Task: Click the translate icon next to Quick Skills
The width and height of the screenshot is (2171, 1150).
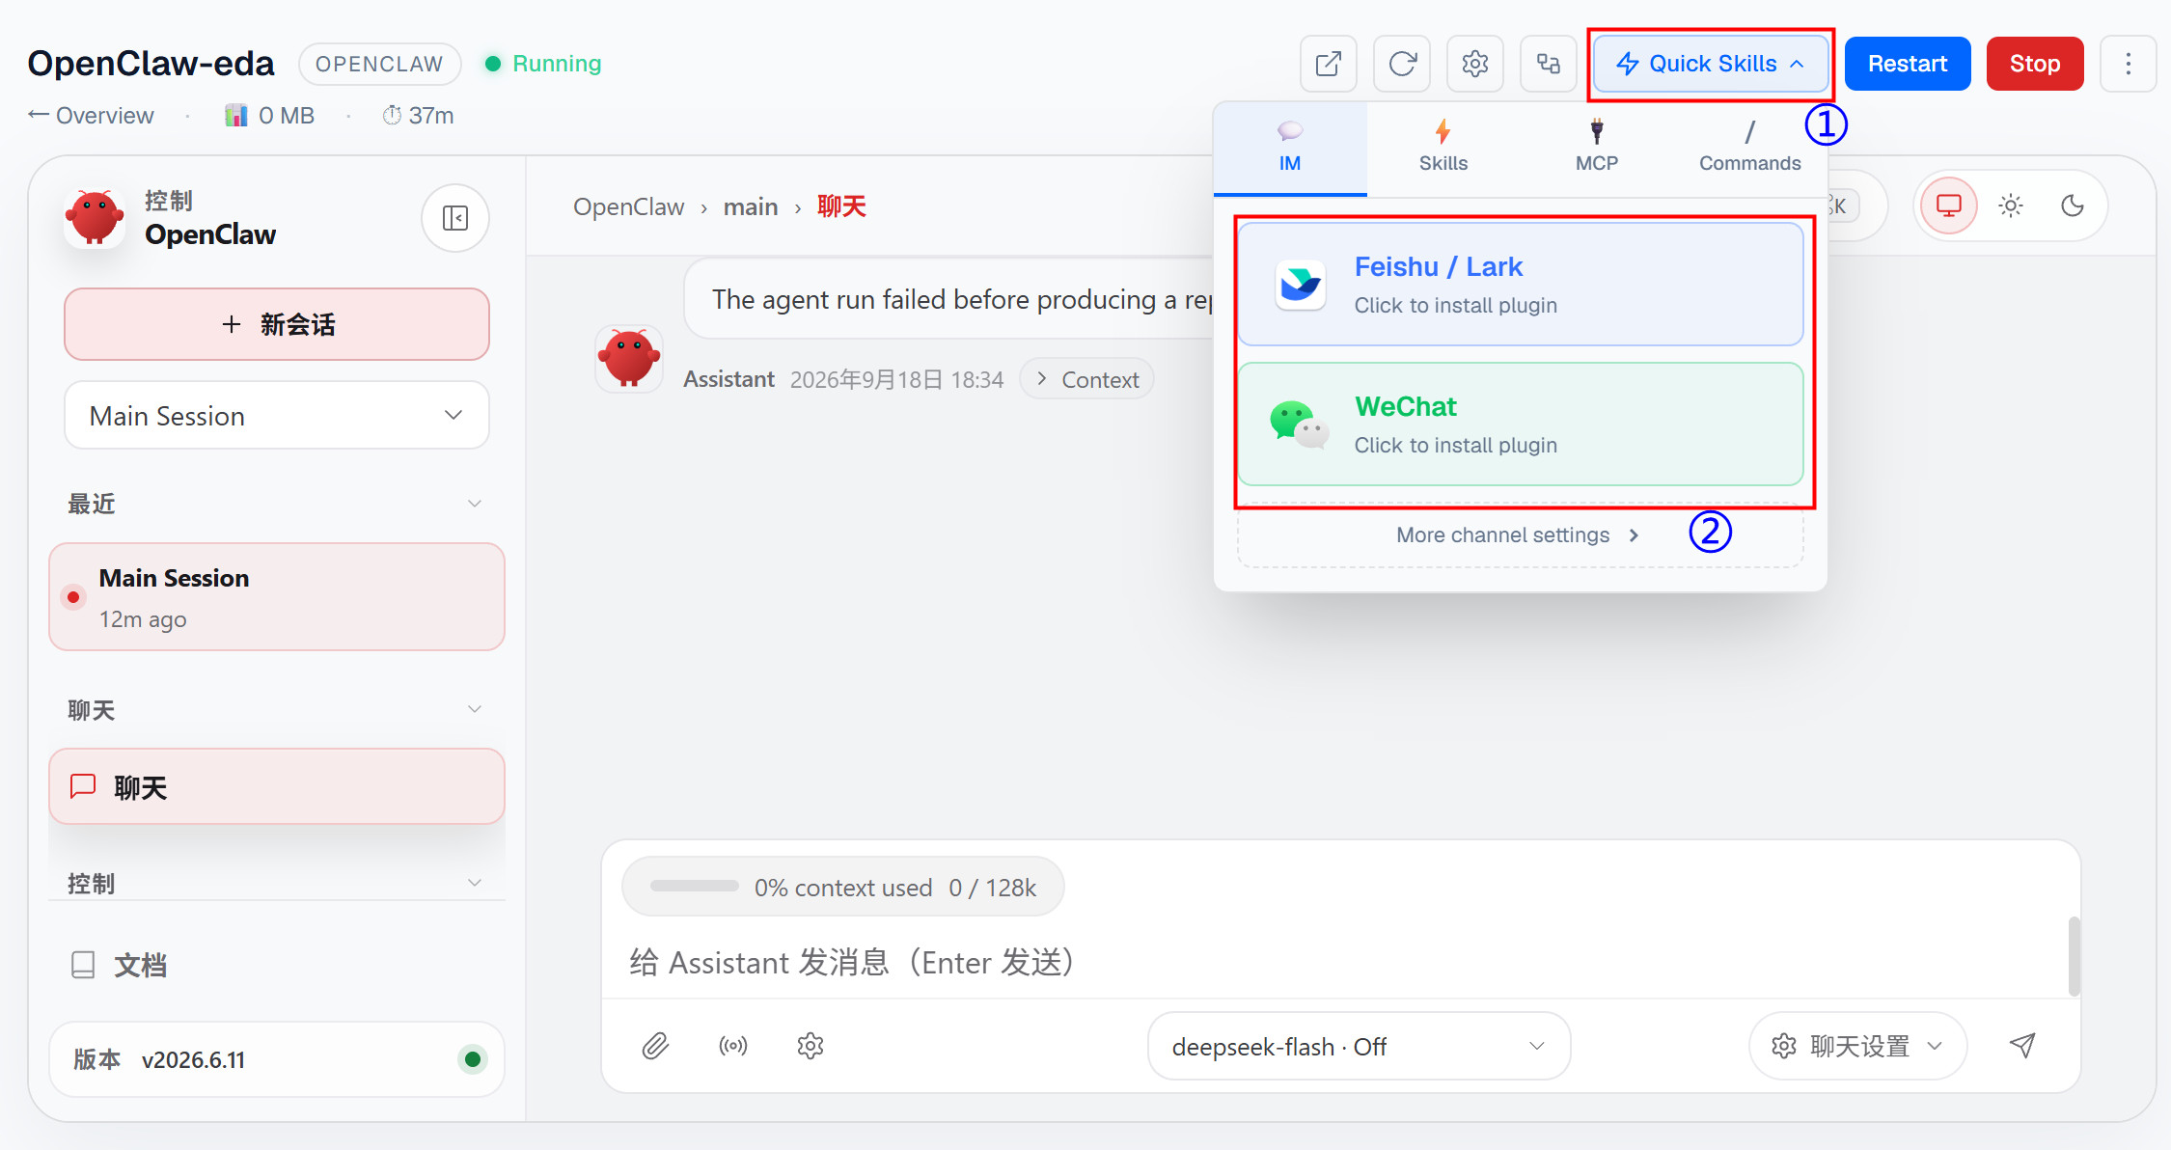Action: [1549, 64]
